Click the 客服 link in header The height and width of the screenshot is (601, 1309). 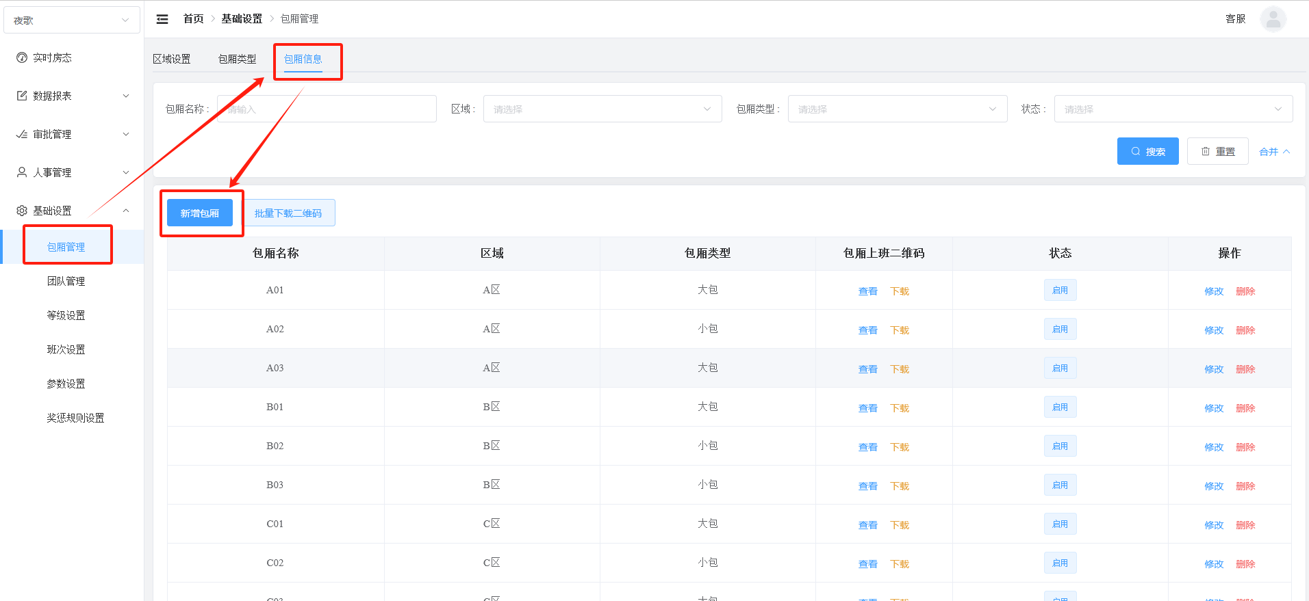tap(1236, 19)
